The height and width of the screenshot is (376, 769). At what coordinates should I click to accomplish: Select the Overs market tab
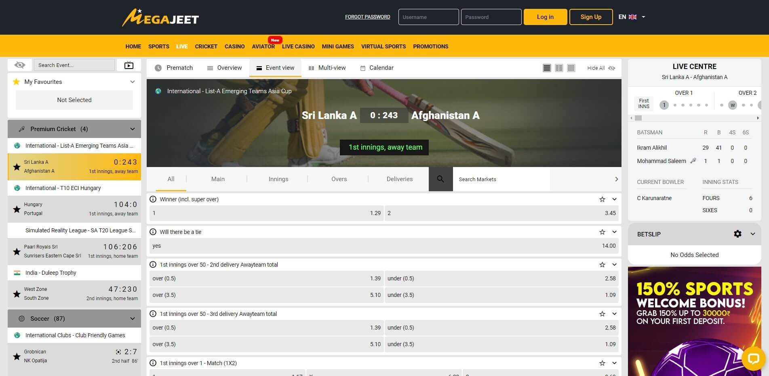[339, 179]
